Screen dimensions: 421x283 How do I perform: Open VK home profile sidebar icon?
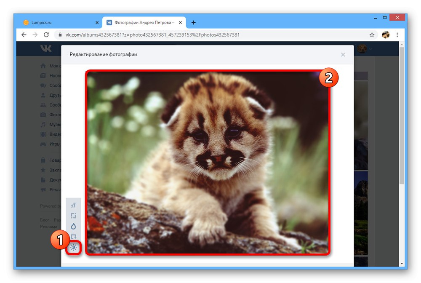[43, 66]
